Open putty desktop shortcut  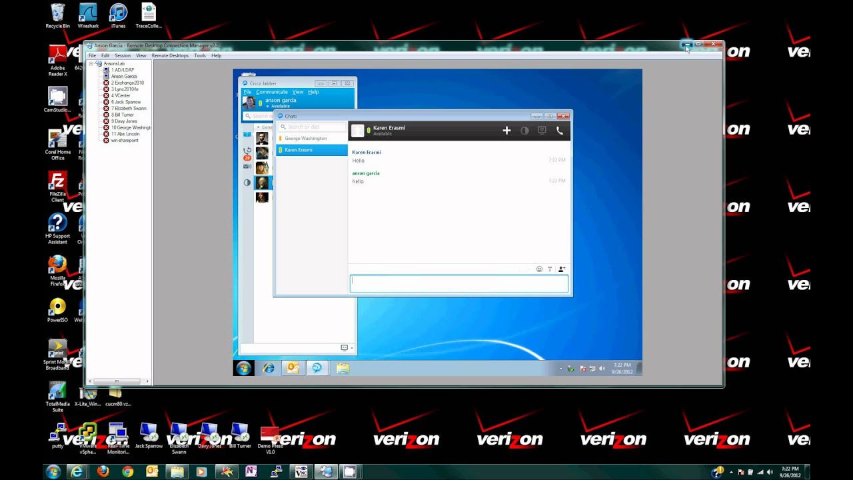[x=58, y=435]
